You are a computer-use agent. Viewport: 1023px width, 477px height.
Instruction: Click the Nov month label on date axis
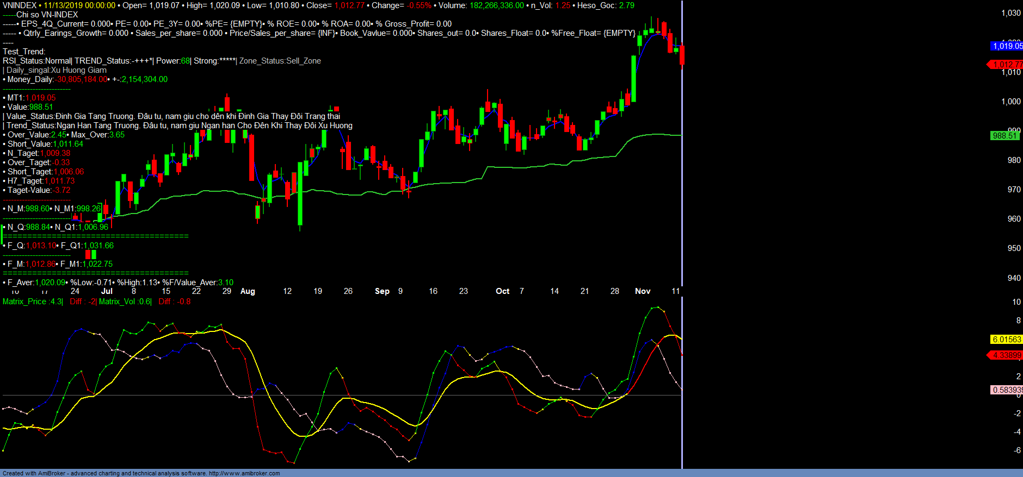click(643, 291)
